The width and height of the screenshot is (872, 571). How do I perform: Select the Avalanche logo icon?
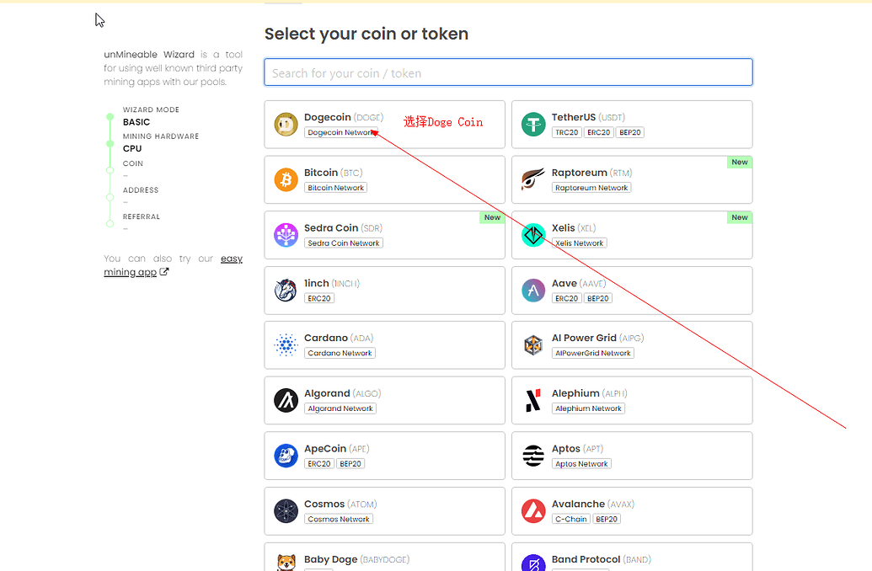click(533, 510)
